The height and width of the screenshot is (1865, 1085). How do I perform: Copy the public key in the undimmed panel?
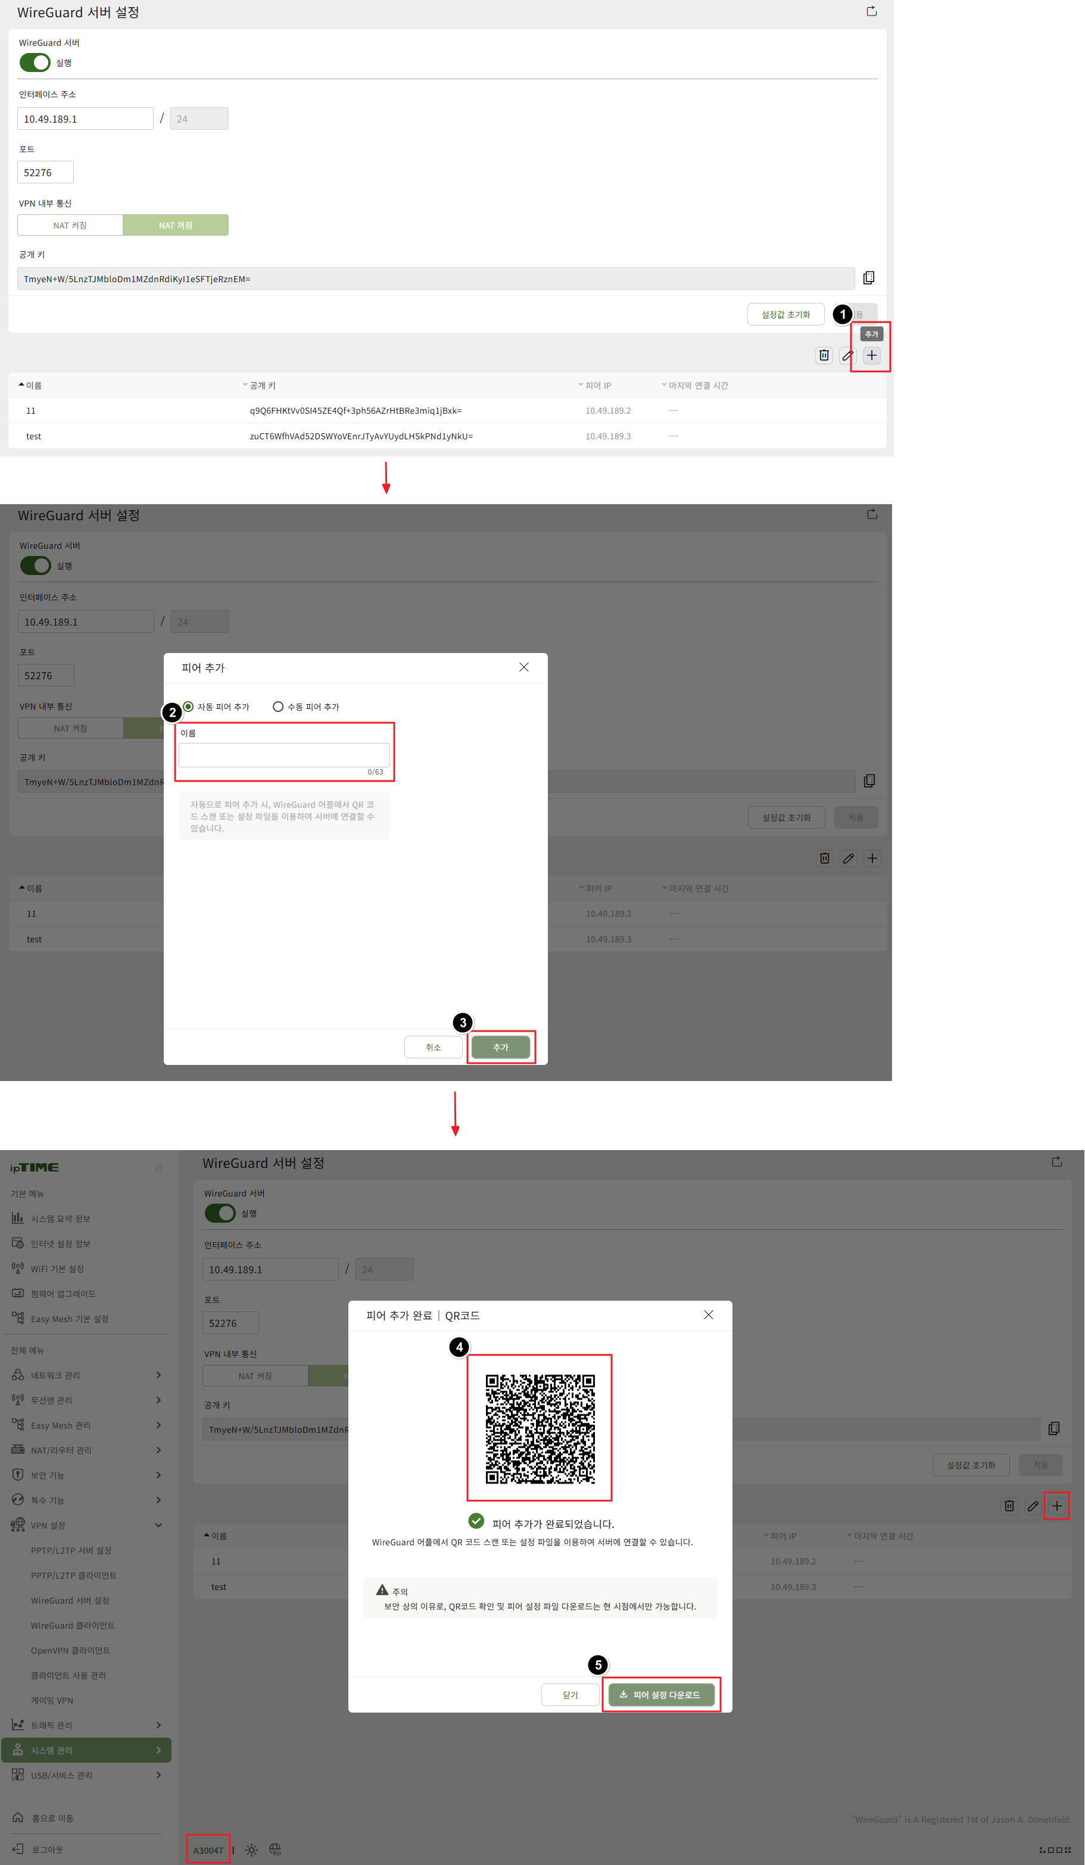[x=869, y=277]
